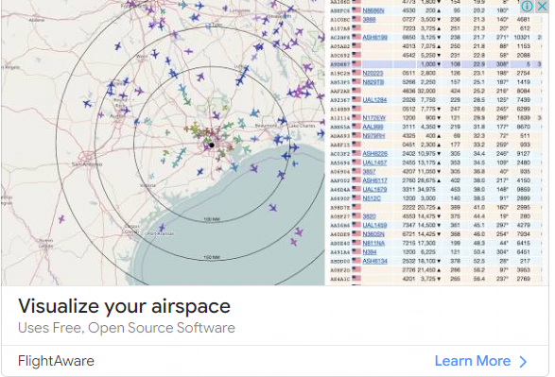The width and height of the screenshot is (555, 377).
Task: Open flight N172EW link
Action: pos(373,118)
